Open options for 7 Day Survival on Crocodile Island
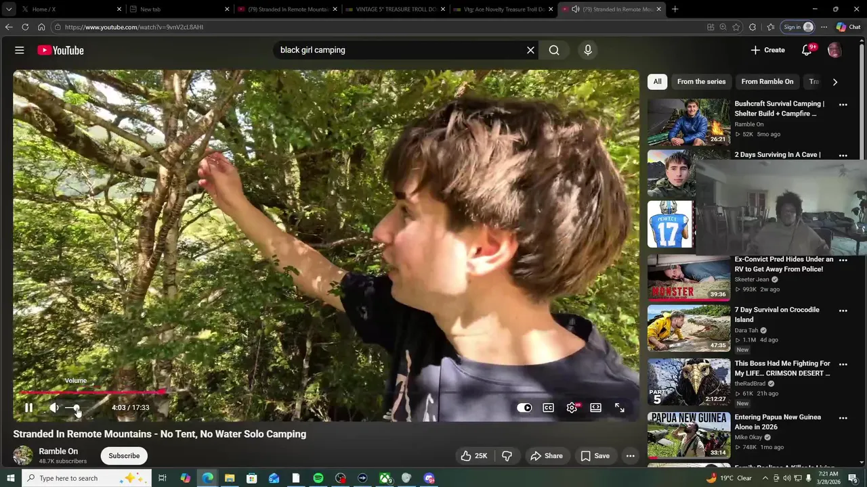This screenshot has width=867, height=487. [843, 311]
